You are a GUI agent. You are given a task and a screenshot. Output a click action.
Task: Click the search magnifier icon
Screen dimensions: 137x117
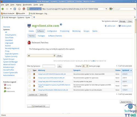pos(135,9)
